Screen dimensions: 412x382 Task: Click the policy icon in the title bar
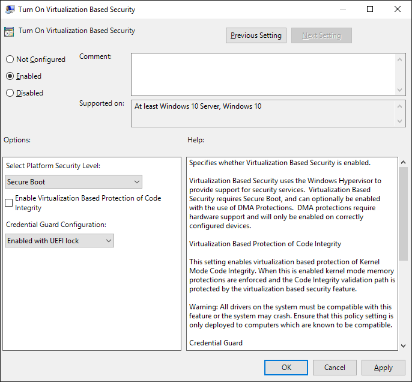[x=10, y=10]
